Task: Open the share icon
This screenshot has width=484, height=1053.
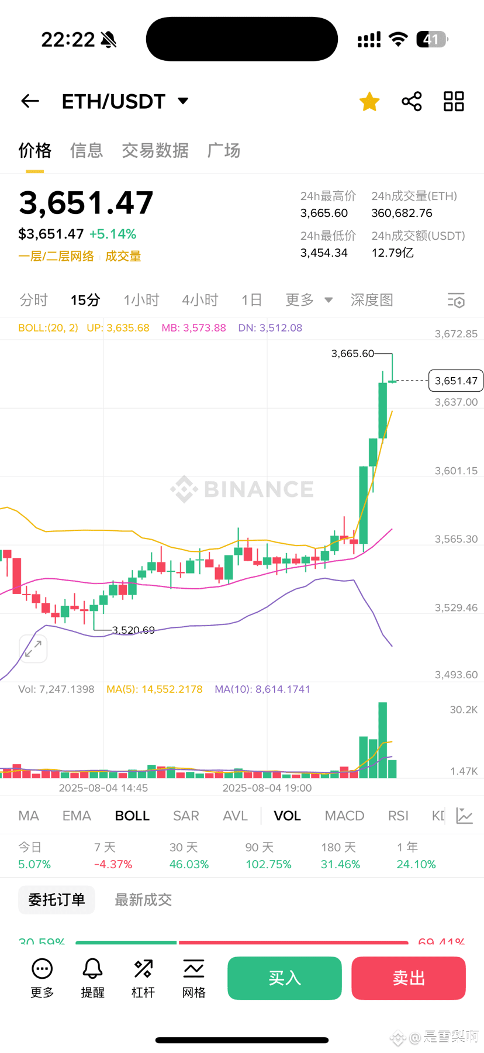Action: 412,101
